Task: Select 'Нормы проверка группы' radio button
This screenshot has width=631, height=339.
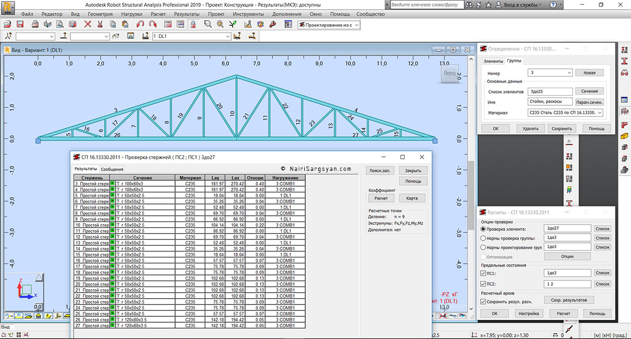Action: [483, 238]
